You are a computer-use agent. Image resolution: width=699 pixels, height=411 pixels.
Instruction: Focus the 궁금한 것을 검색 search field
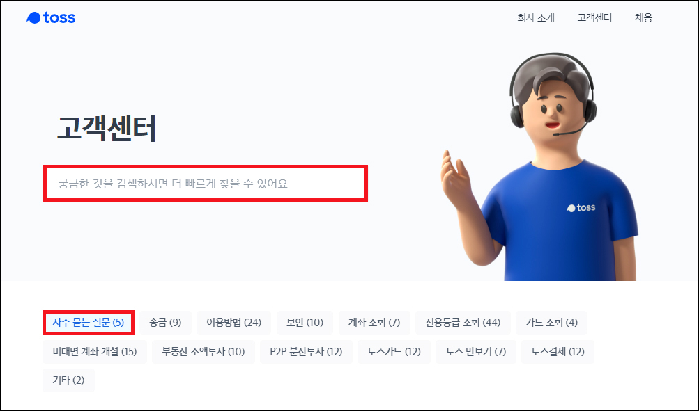pyautogui.click(x=206, y=184)
